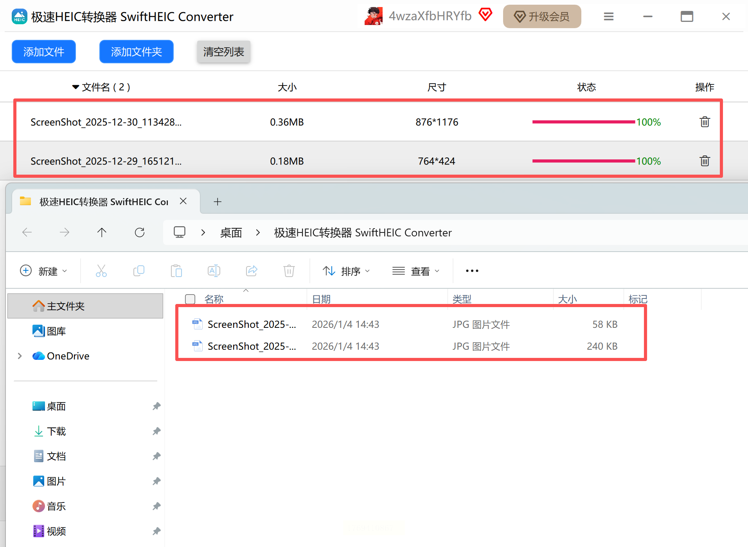This screenshot has height=547, width=748.
Task: Click the share icon in toolbar
Action: (x=251, y=271)
